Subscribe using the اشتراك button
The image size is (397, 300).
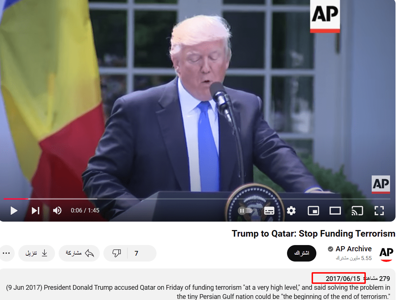pos(302,253)
